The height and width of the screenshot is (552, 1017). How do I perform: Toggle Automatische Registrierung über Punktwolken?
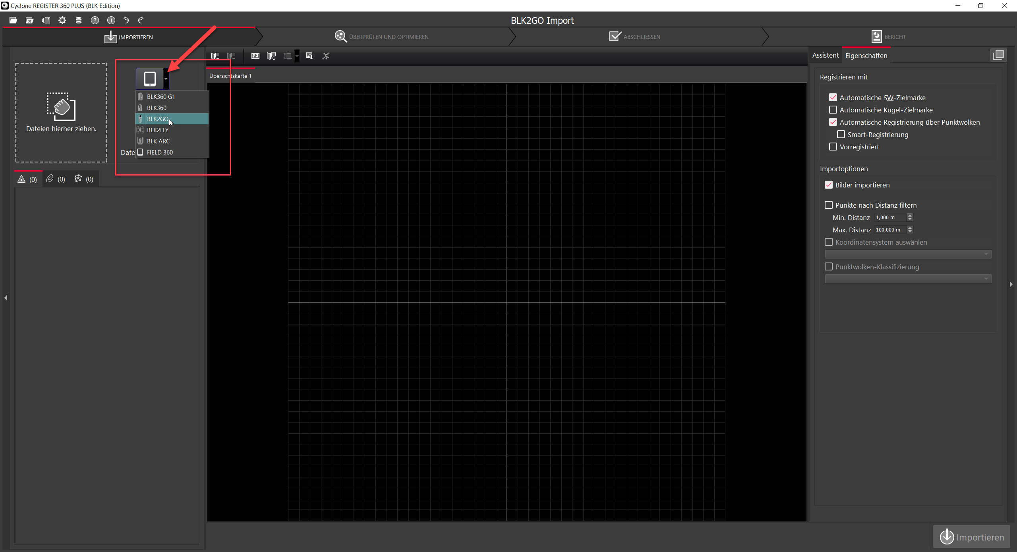(x=833, y=122)
